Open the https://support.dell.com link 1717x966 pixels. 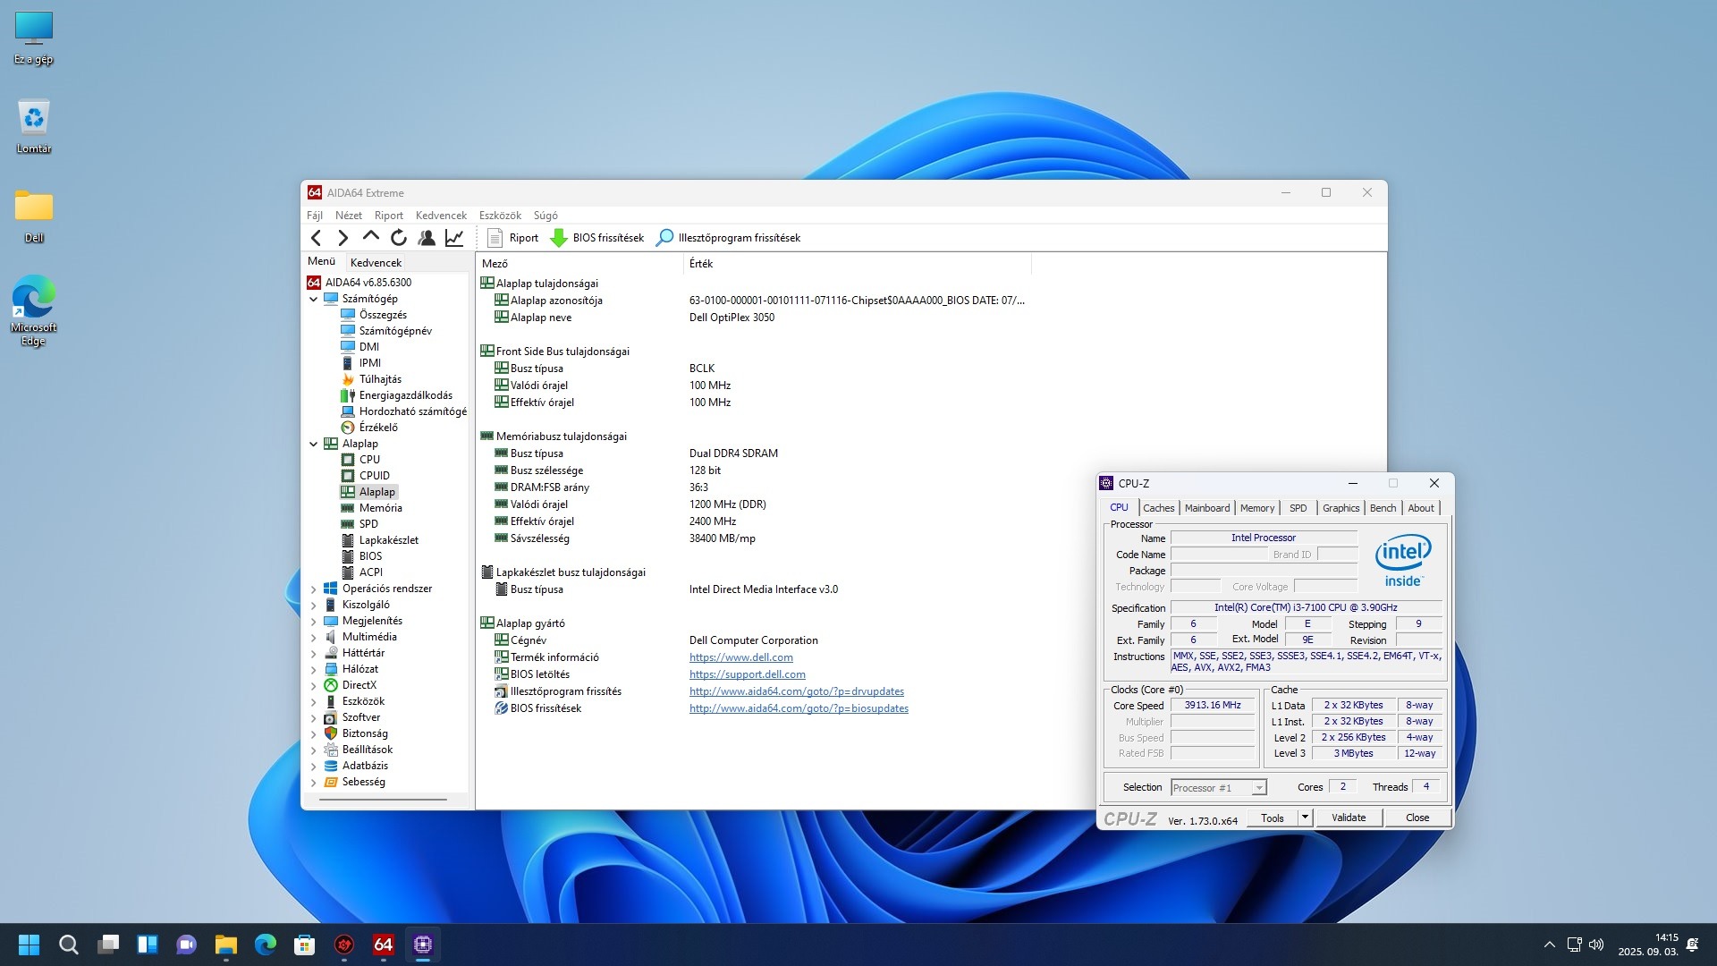[x=747, y=674]
